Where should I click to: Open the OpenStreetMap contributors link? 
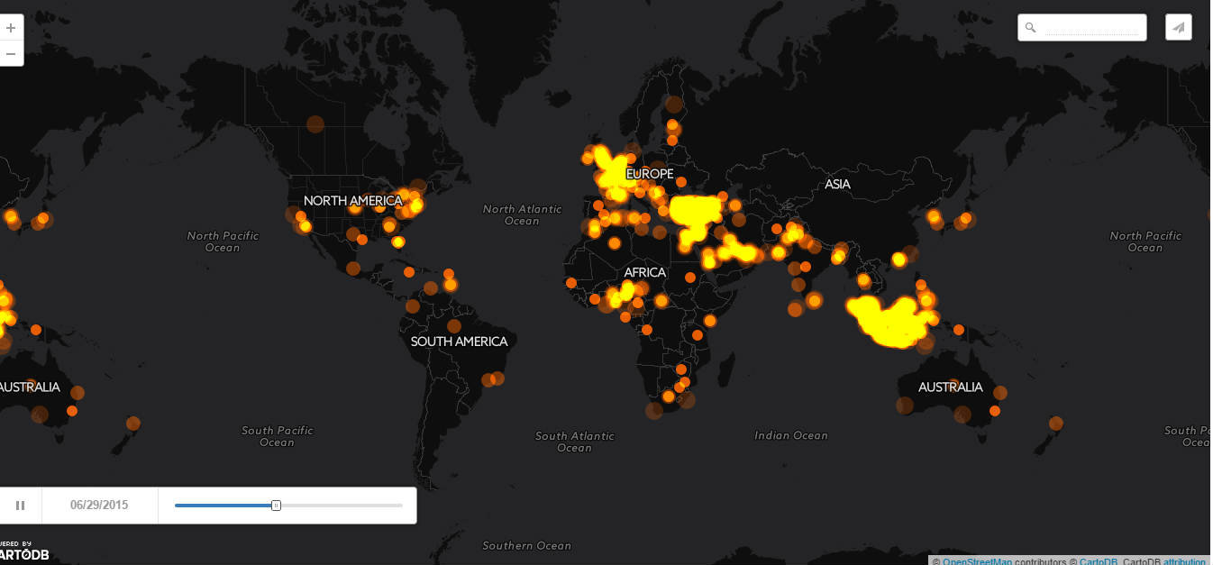(x=978, y=561)
